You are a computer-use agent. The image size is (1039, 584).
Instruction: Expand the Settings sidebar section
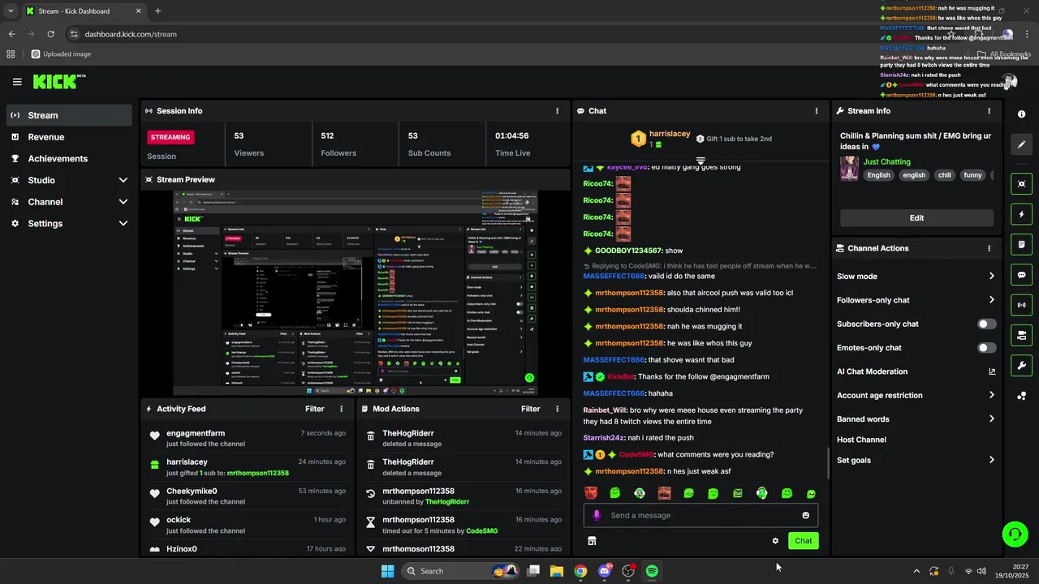point(123,223)
